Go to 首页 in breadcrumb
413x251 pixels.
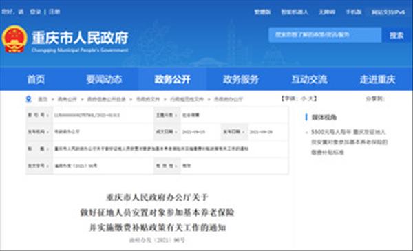tap(43, 99)
